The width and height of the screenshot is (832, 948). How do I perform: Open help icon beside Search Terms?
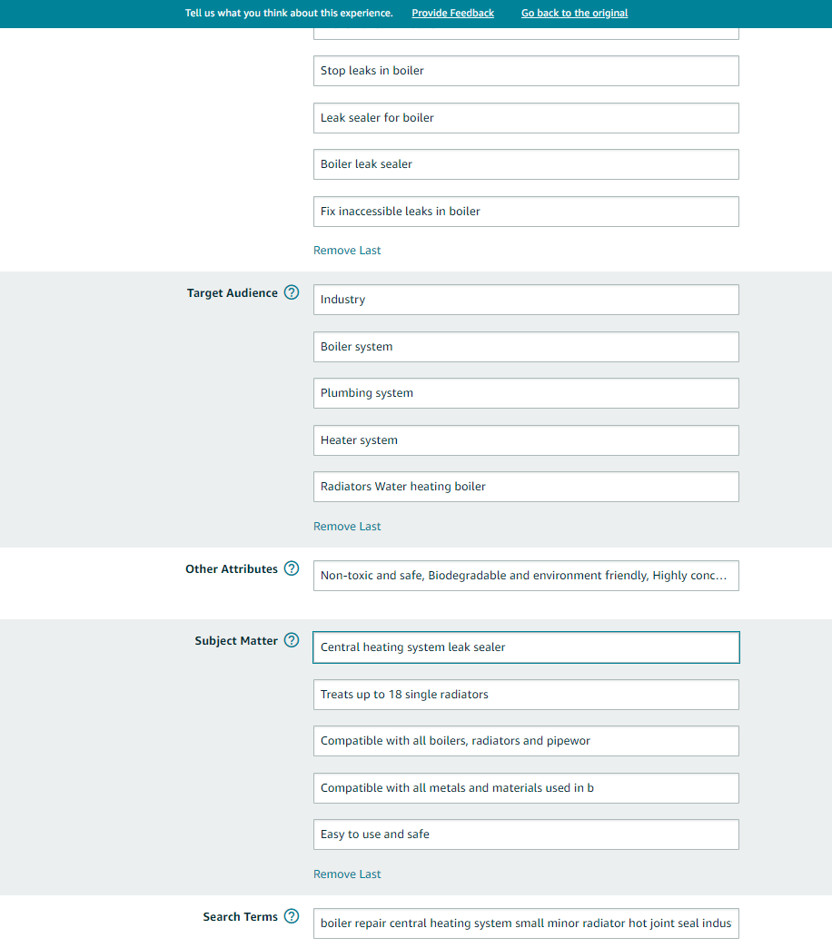tap(292, 916)
